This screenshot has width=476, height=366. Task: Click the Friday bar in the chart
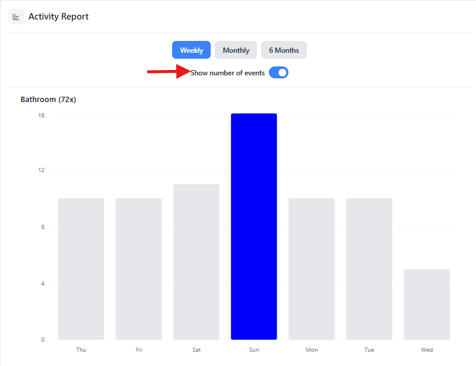(x=139, y=269)
